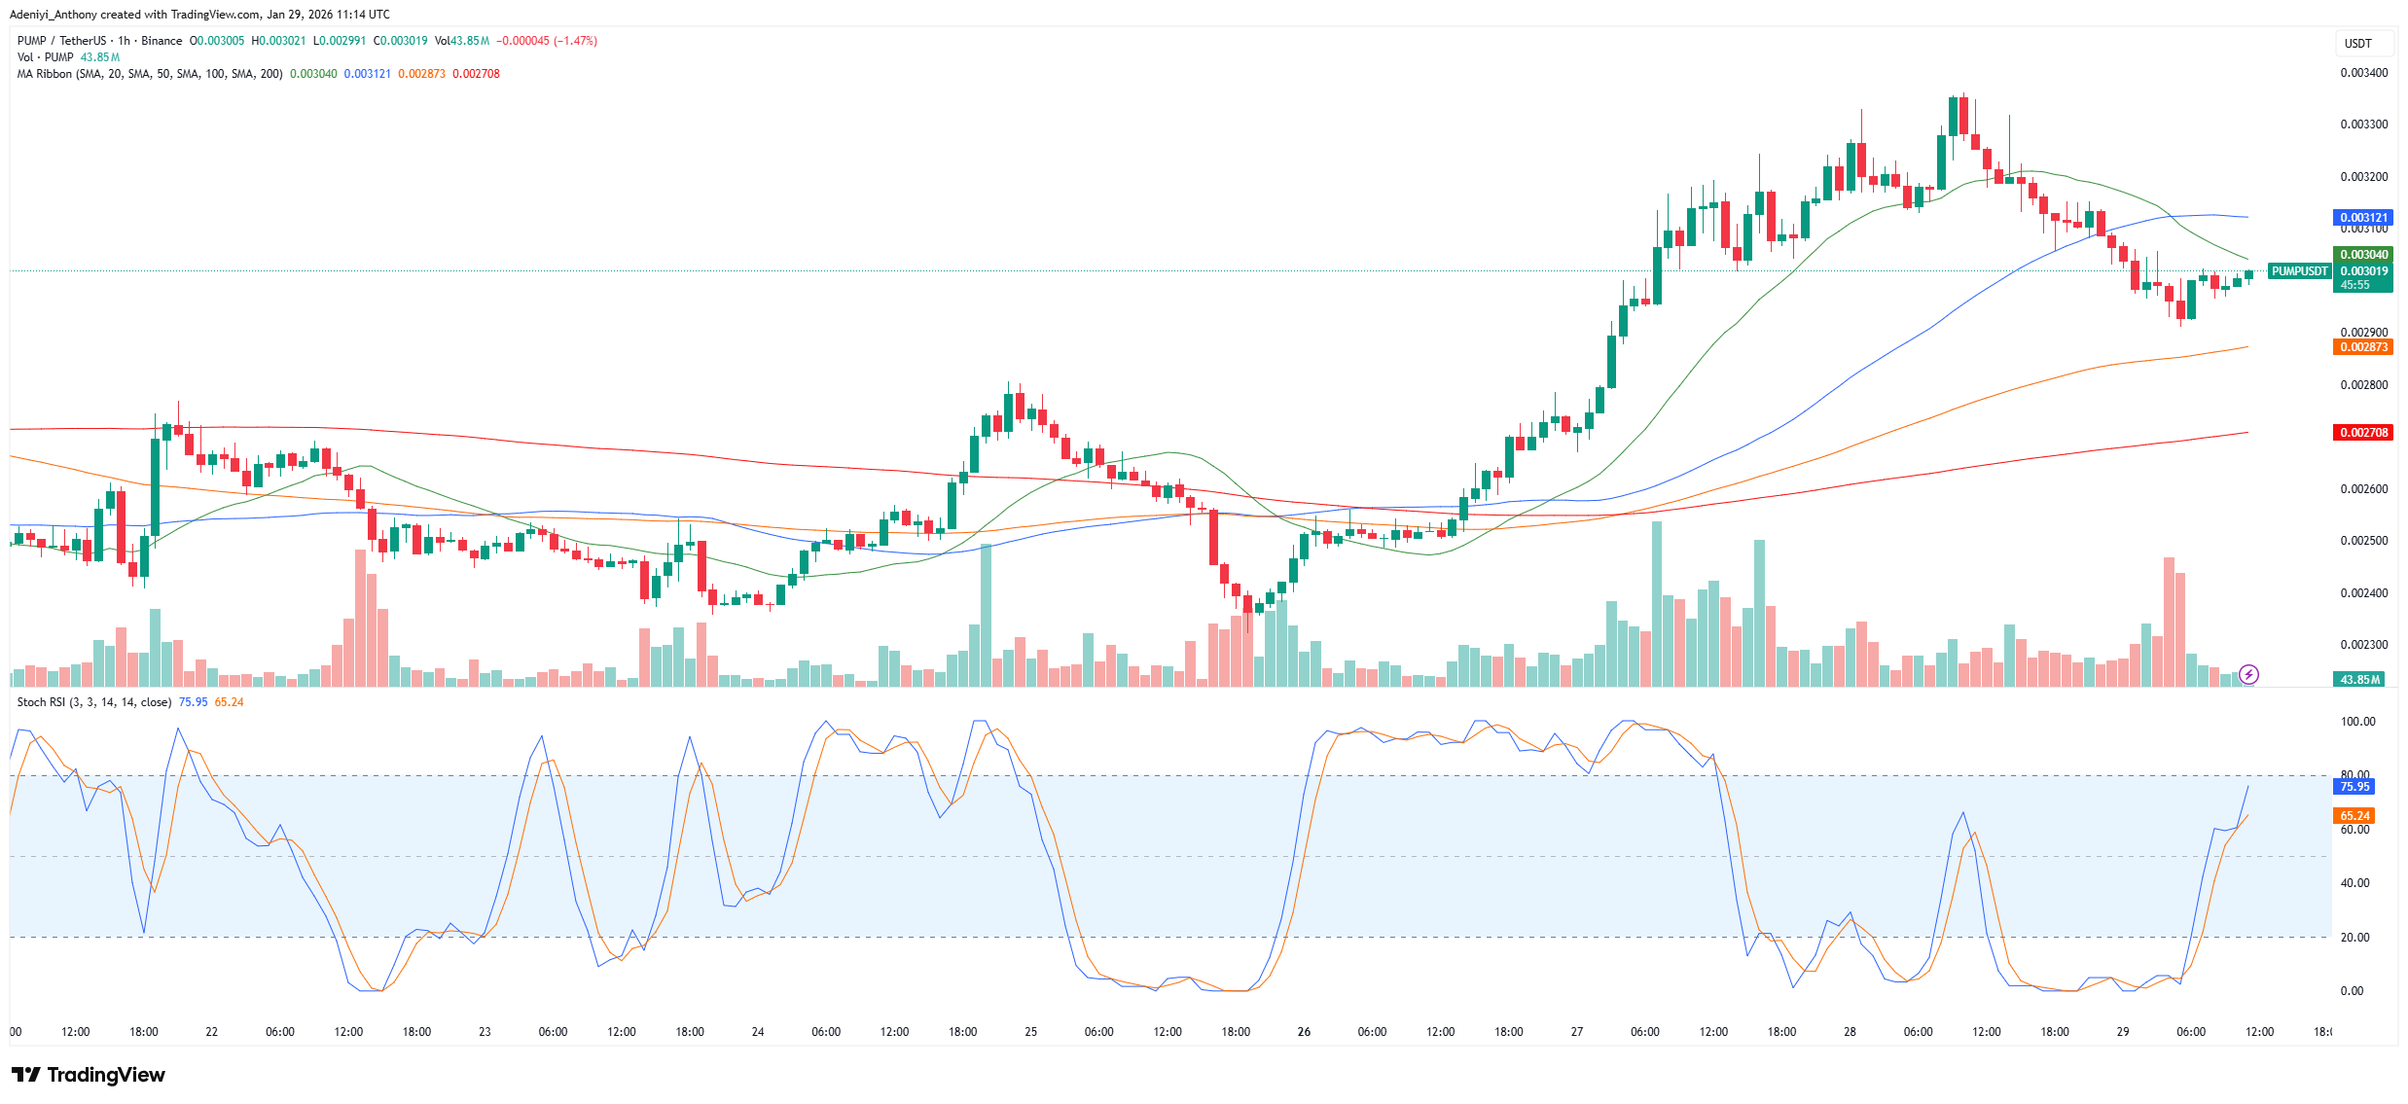Click the 40.00 Stoch RSI scale label
The width and height of the screenshot is (2408, 1104).
point(2355,883)
